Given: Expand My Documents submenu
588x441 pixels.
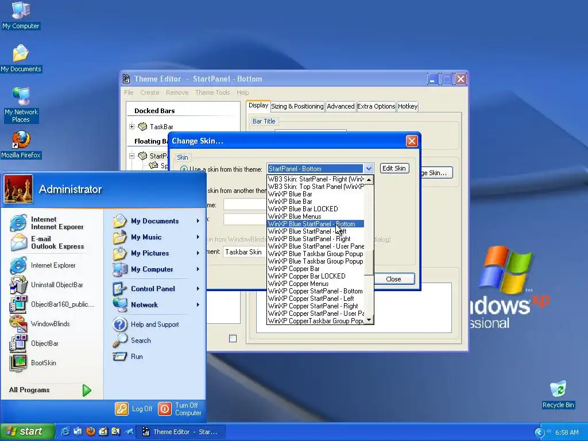Looking at the screenshot, I should point(198,221).
